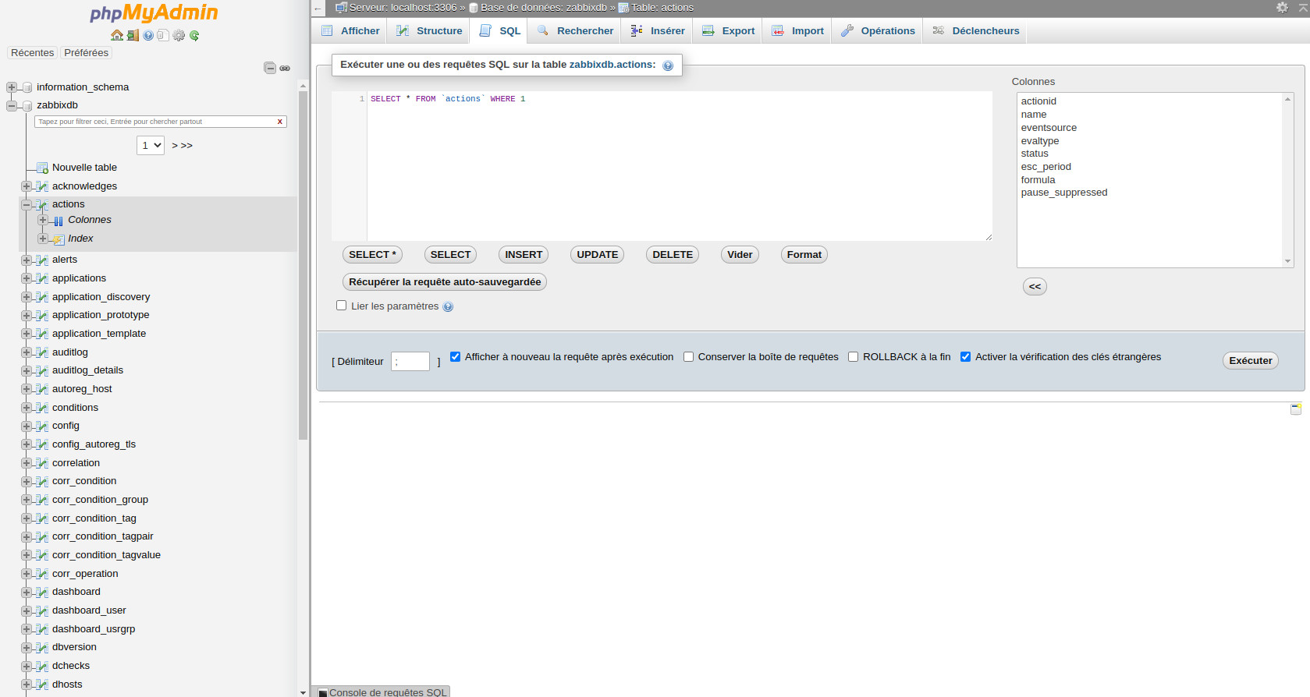Click inside the SQL query editor
The width and height of the screenshot is (1310, 697).
679,166
